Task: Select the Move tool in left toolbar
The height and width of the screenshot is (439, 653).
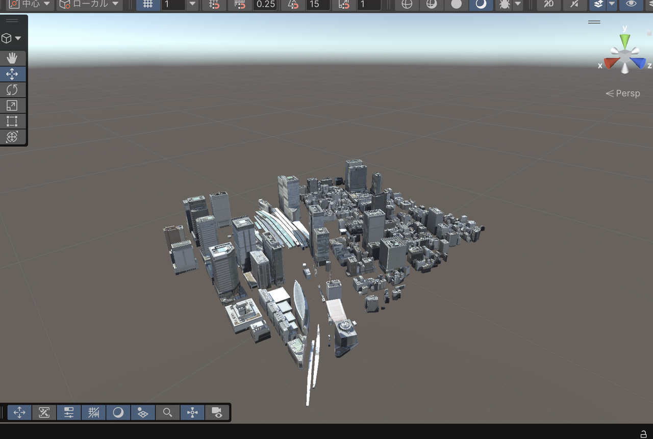Action: pyautogui.click(x=12, y=74)
